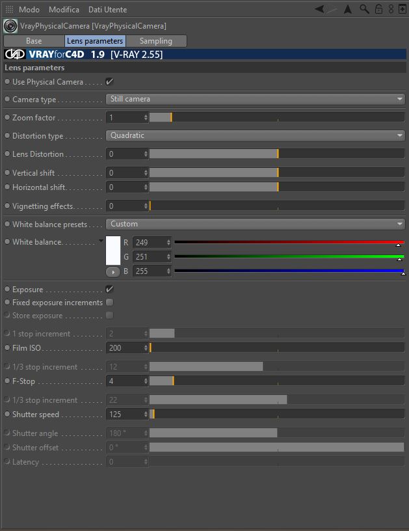Screen dimensions: 409x531
Task: Open the Dati Utente menu
Action: [x=107, y=10]
